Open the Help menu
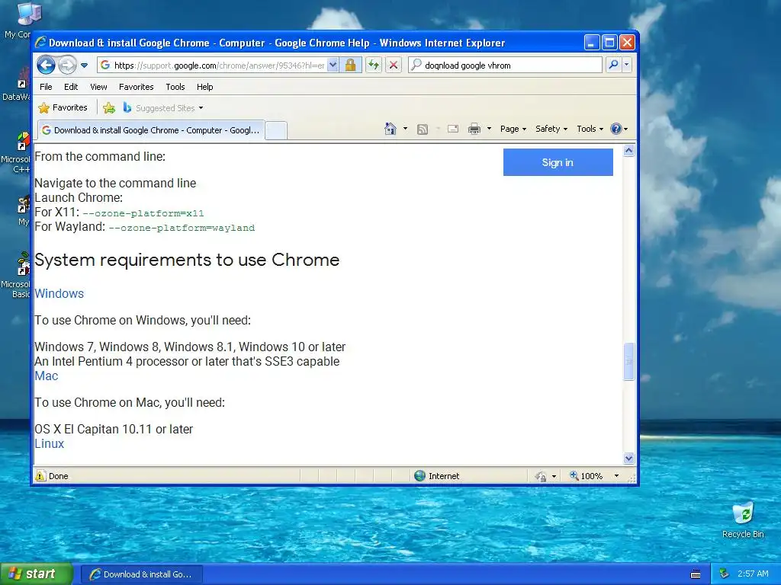The height and width of the screenshot is (585, 781). (204, 87)
